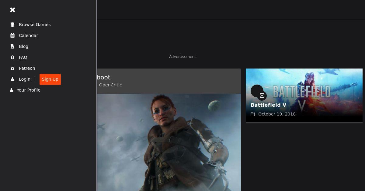Visit the Patreon link in sidebar
The image size is (365, 191).
27,68
